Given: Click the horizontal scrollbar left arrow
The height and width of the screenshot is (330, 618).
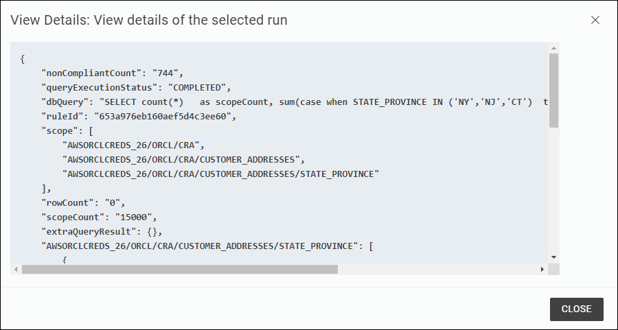Looking at the screenshot, I should [16, 270].
